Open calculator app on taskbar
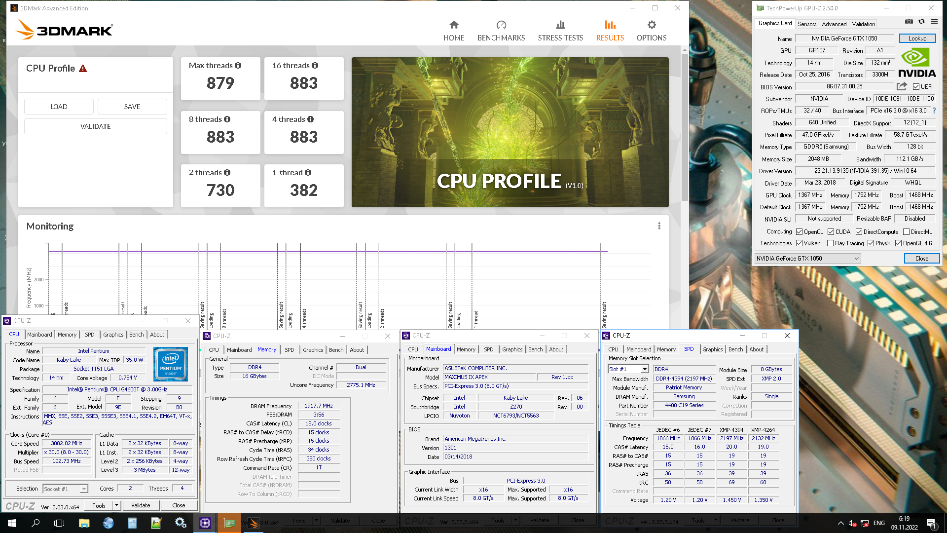This screenshot has width=947, height=533. [132, 523]
